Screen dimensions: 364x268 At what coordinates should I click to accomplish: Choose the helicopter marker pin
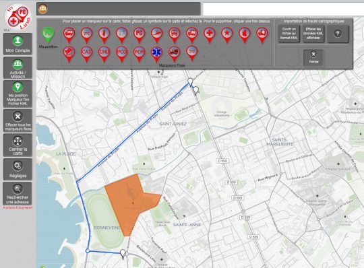69,54
